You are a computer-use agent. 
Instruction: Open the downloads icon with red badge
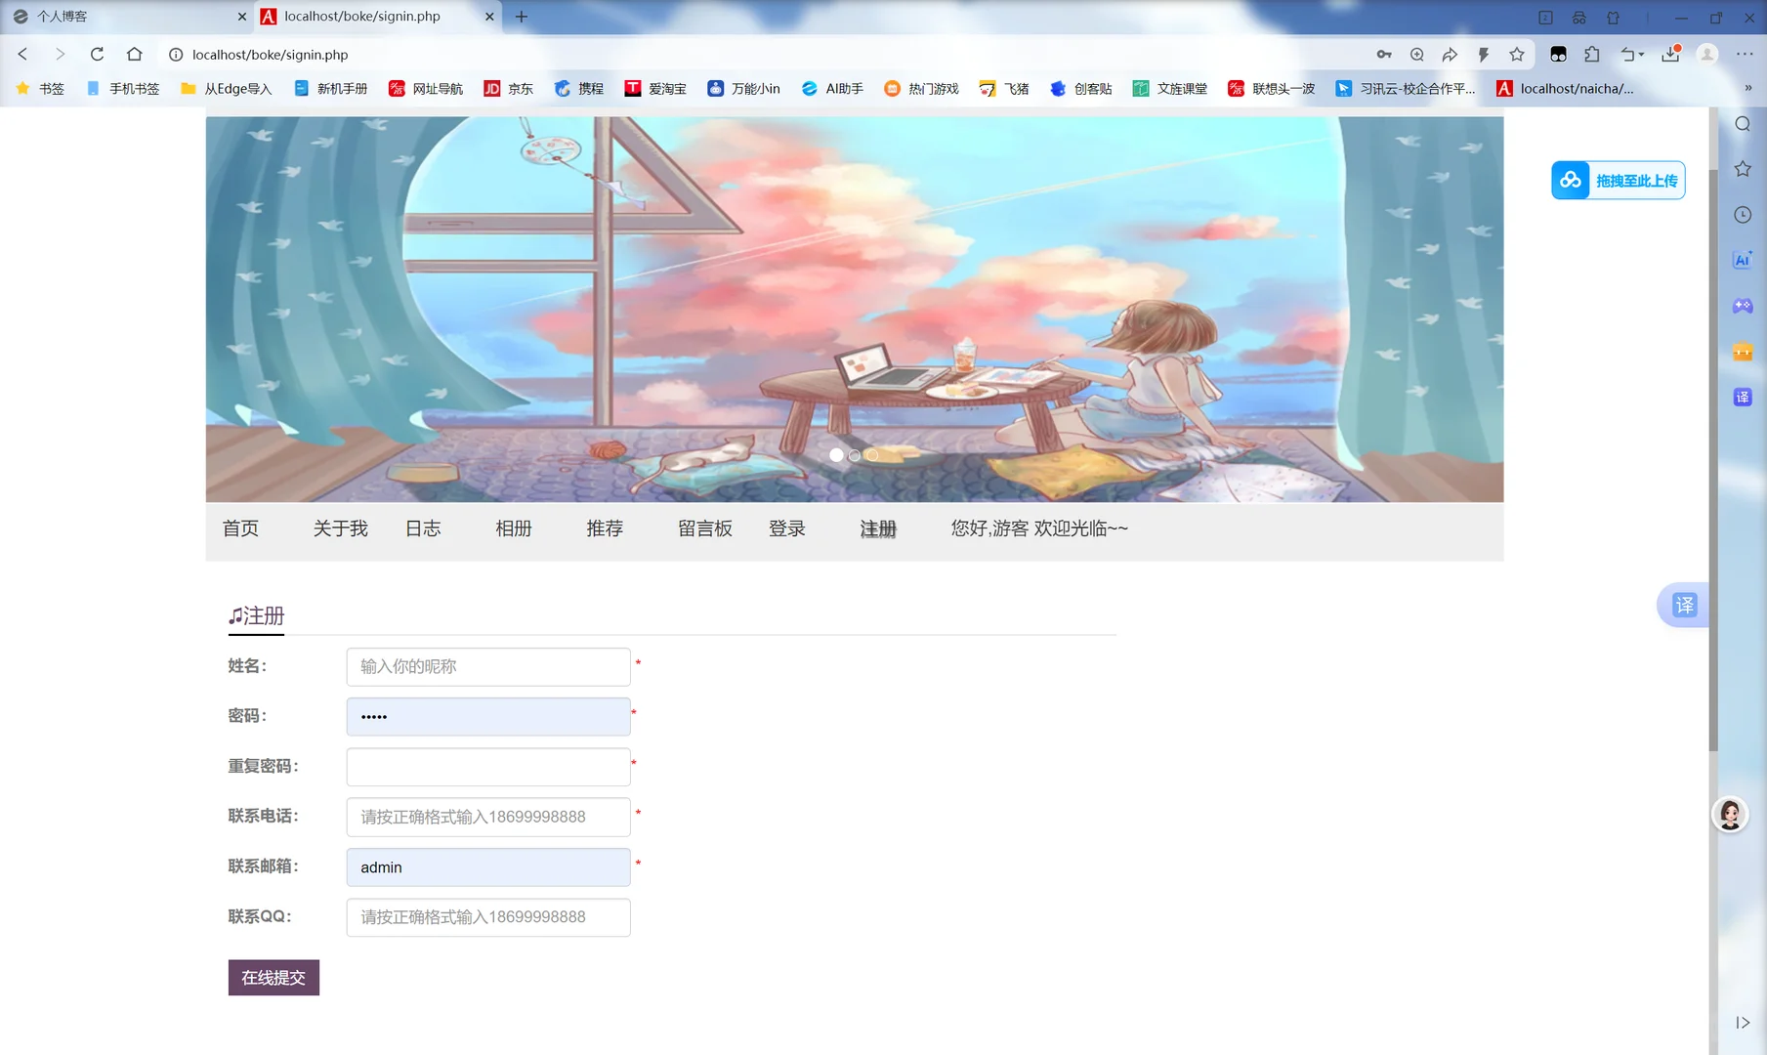(1670, 55)
